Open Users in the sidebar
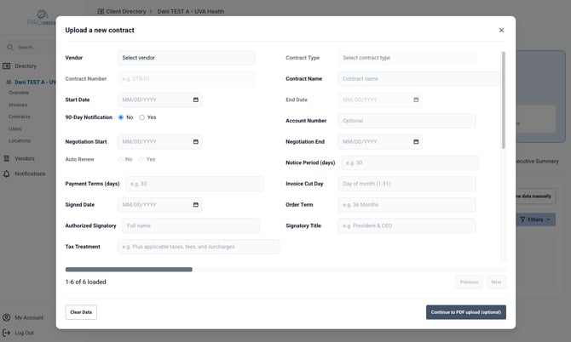Viewport: 571px width, 342px height. click(x=15, y=128)
